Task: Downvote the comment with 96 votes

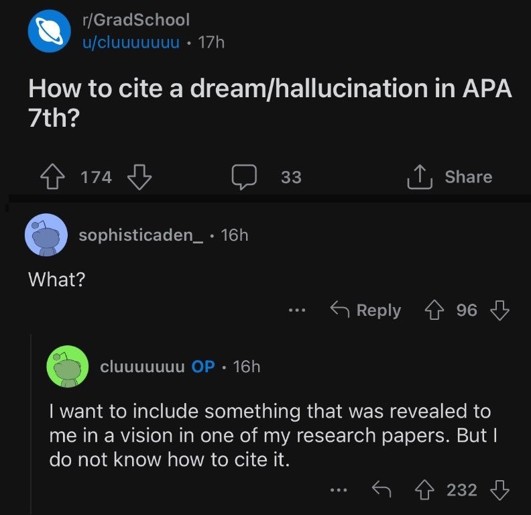Action: click(x=500, y=310)
